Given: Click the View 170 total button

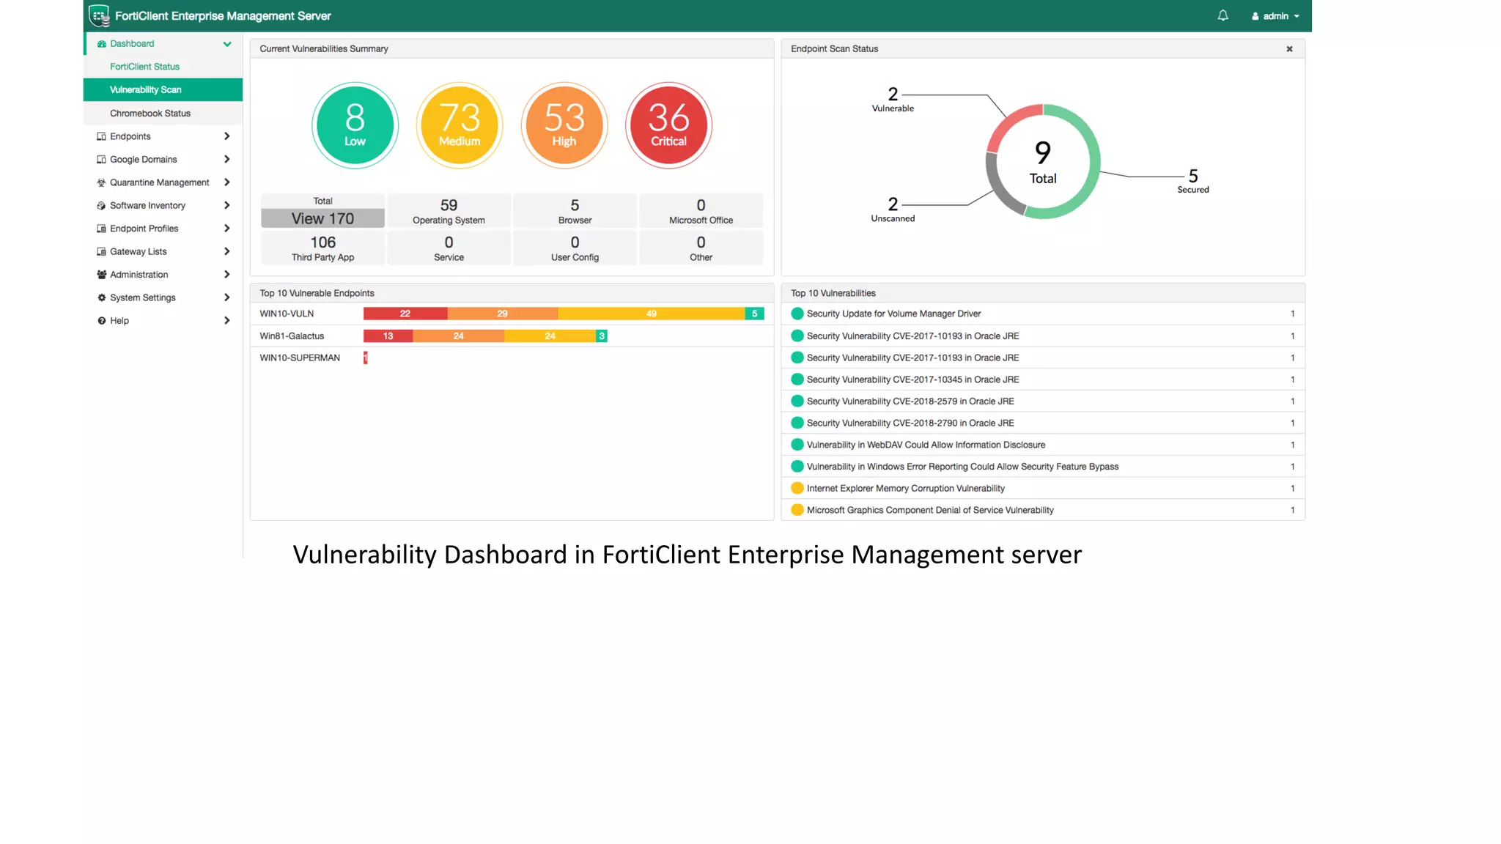Looking at the screenshot, I should (322, 218).
